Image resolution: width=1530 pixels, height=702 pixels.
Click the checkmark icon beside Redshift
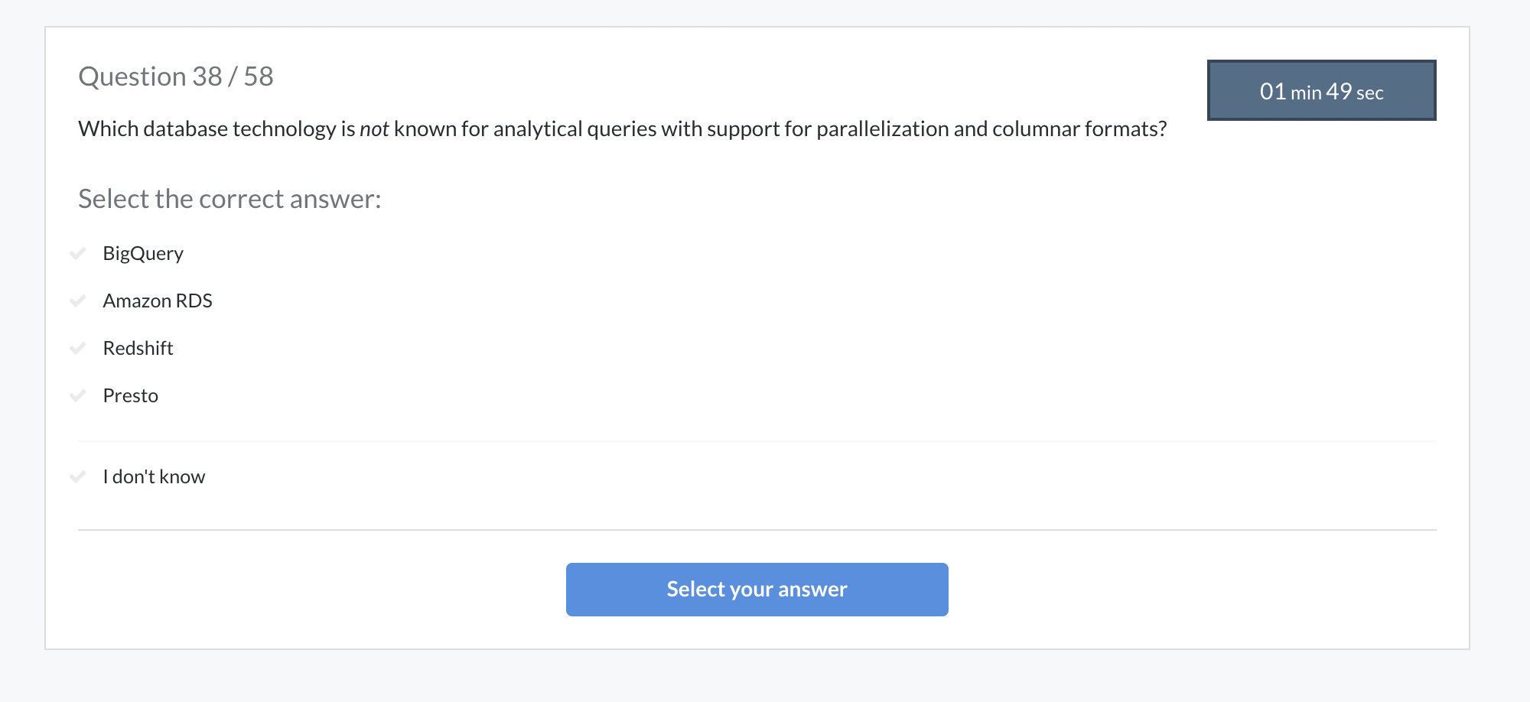(79, 348)
